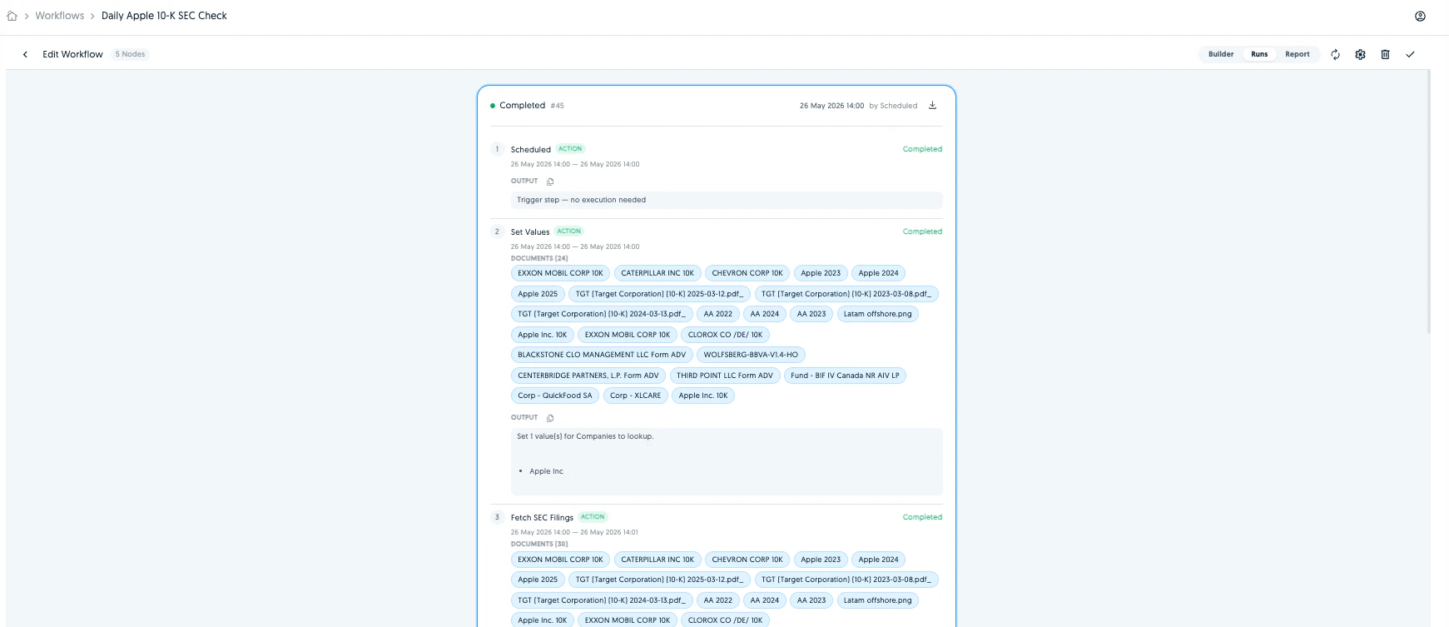1449x627 pixels.
Task: Open workflow settings gear icon
Action: [1360, 54]
